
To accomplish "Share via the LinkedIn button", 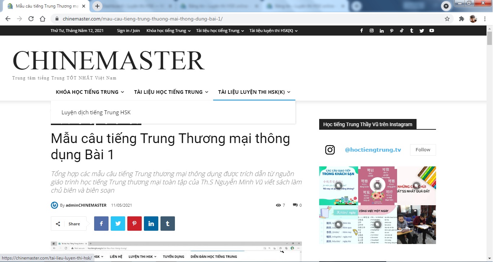I will (x=151, y=224).
